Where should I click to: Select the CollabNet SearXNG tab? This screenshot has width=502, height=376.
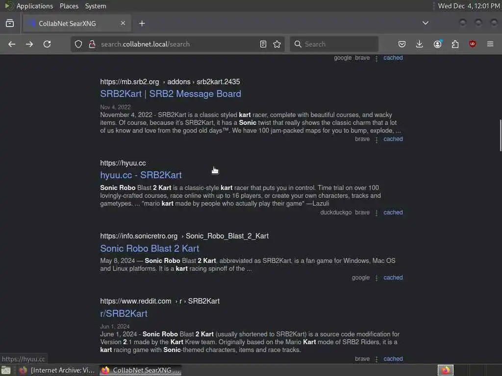(x=77, y=23)
